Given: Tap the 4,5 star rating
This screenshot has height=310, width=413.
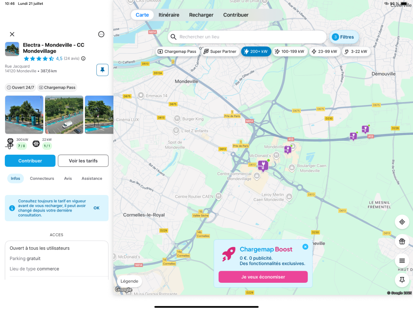Looking at the screenshot, I should pyautogui.click(x=59, y=59).
